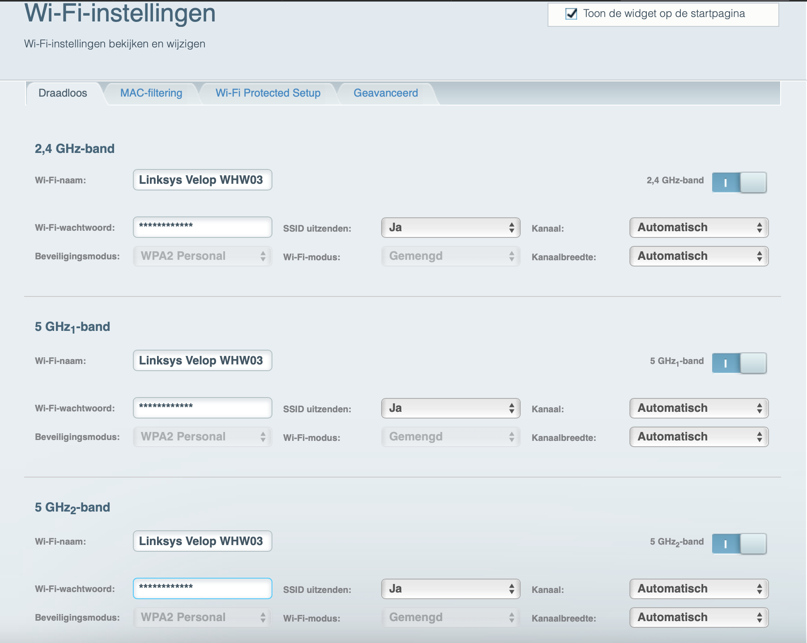Image resolution: width=807 pixels, height=643 pixels.
Task: Click the '5 GHz1-band' section heading
Action: [x=72, y=327]
